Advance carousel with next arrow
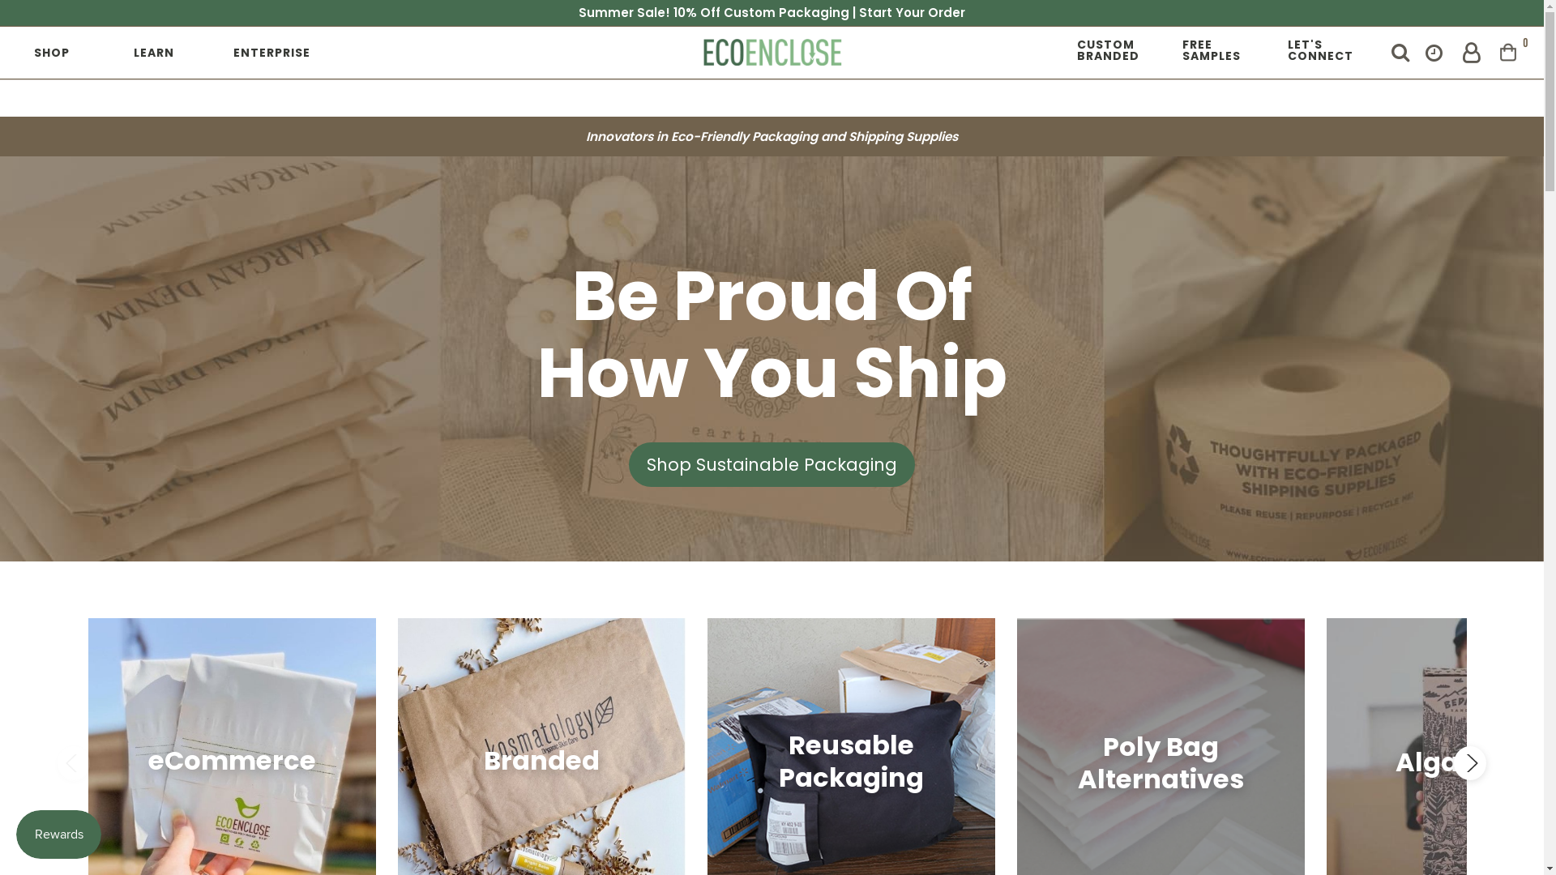The width and height of the screenshot is (1556, 875). pos(1470,762)
